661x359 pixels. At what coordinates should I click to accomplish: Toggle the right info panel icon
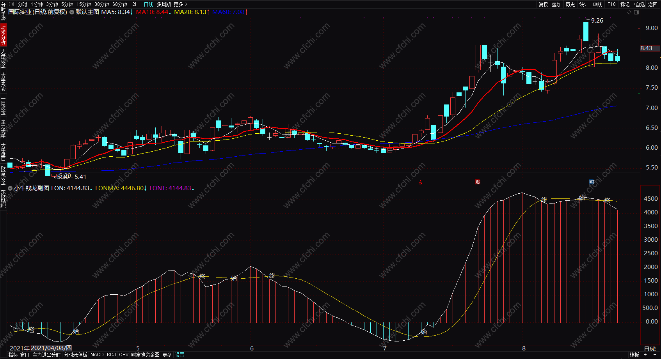click(x=636, y=12)
